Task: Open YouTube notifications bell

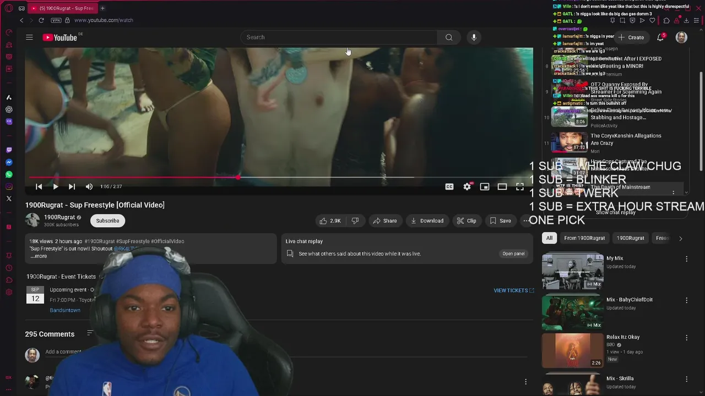Action: click(660, 37)
